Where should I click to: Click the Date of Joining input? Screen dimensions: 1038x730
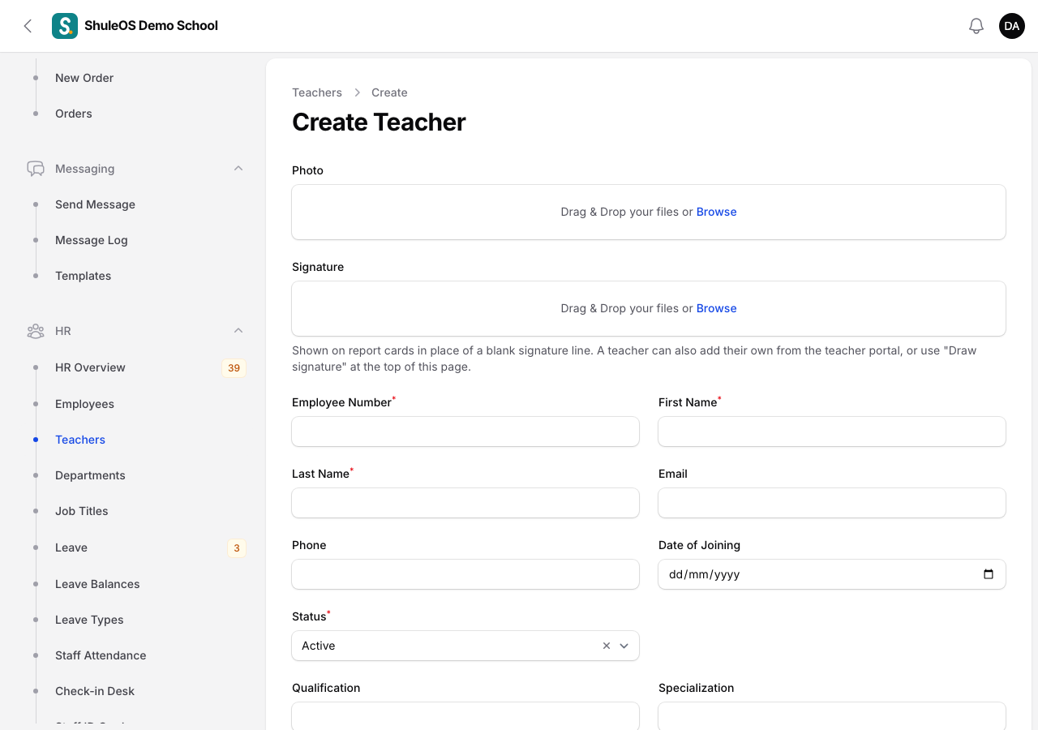(832, 574)
